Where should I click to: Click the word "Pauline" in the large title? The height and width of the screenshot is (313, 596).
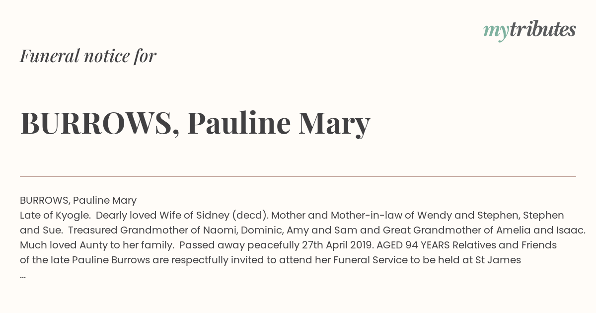coord(239,123)
